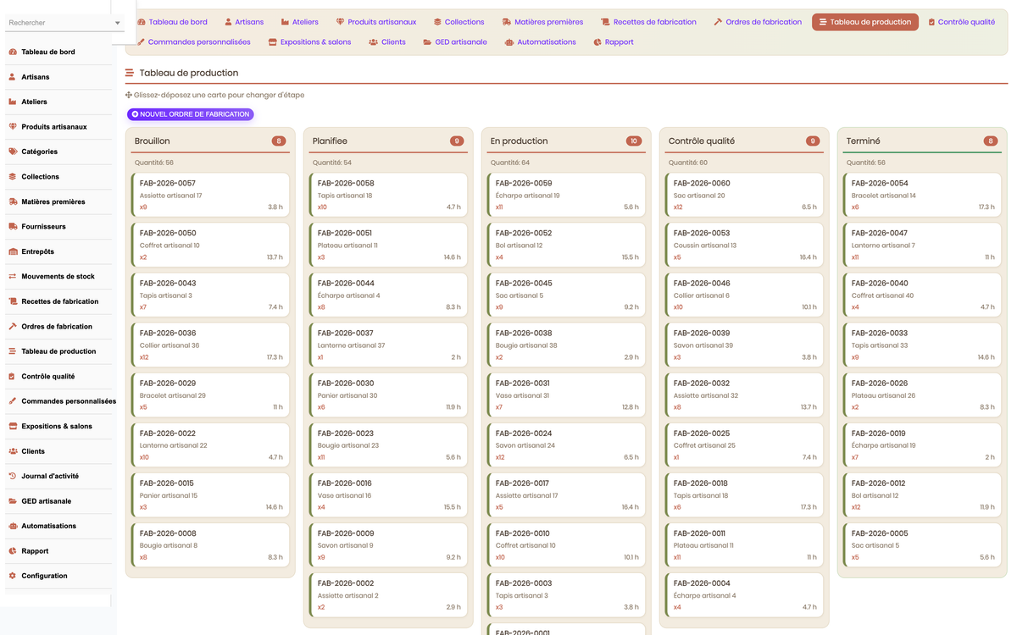Select card FAB-2026-0059 Écharpe artisanal 19
The image size is (1017, 635).
tap(566, 195)
